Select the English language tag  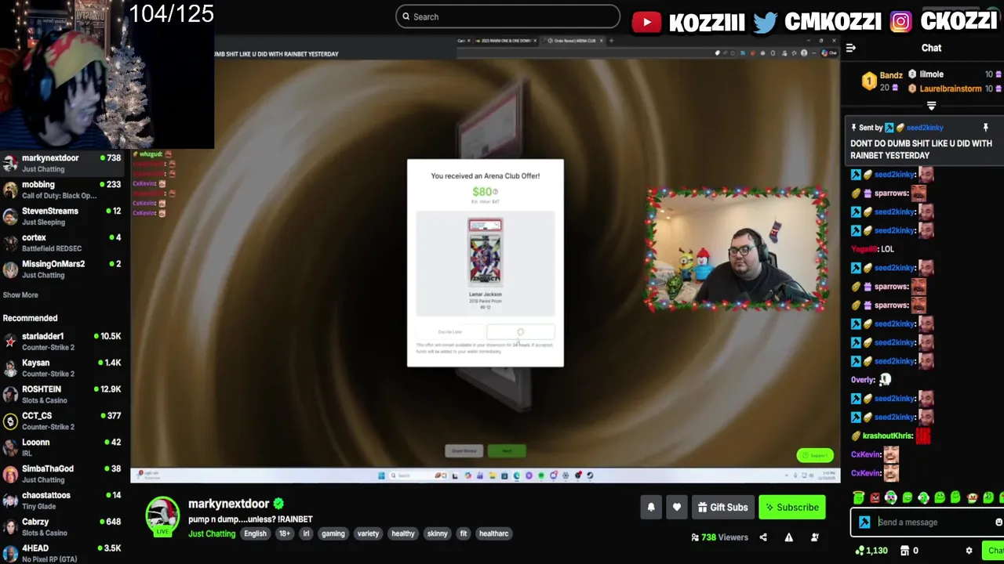(x=255, y=534)
